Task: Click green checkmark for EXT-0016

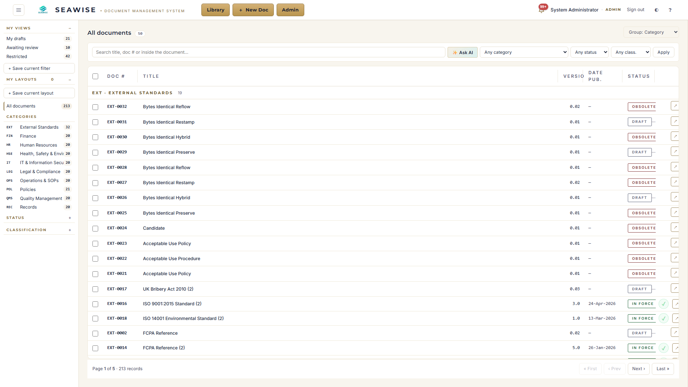Action: [664, 304]
